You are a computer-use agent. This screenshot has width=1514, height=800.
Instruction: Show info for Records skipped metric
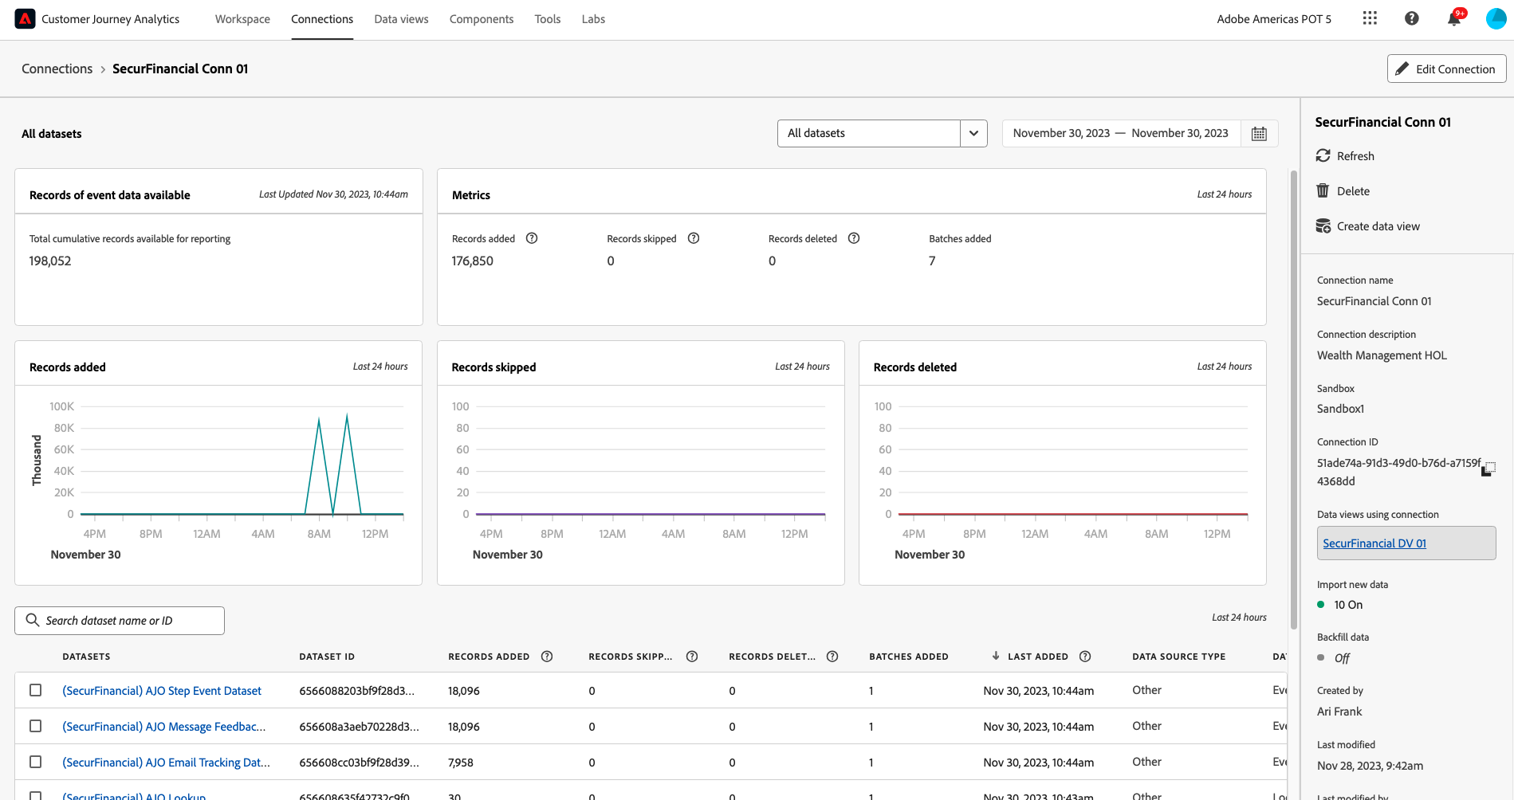[694, 238]
